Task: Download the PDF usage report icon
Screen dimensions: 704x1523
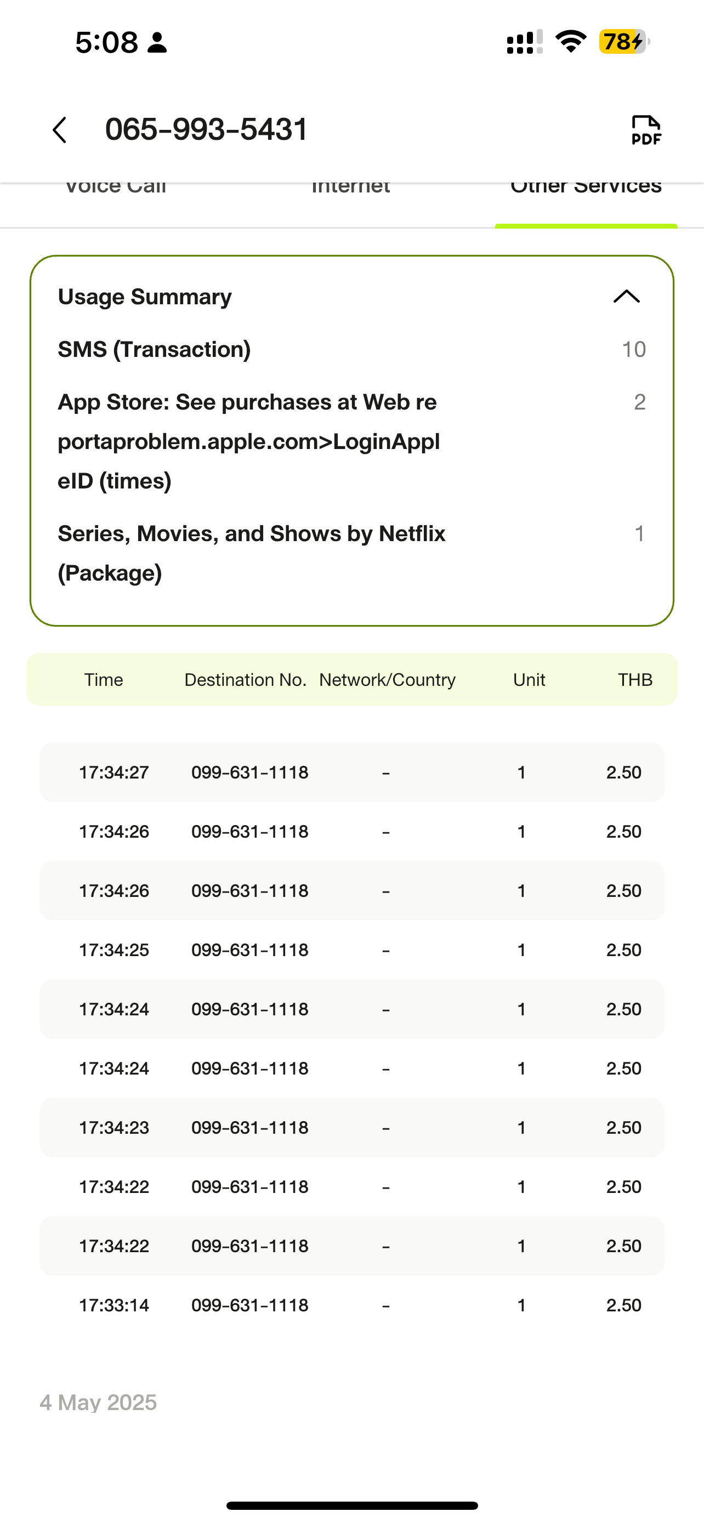Action: [646, 130]
